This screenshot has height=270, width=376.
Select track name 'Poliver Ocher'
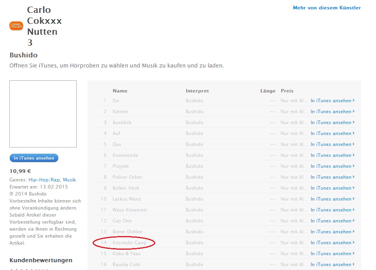click(127, 177)
